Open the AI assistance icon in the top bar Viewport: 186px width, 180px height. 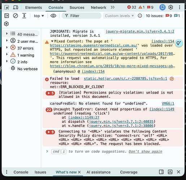click(163, 7)
